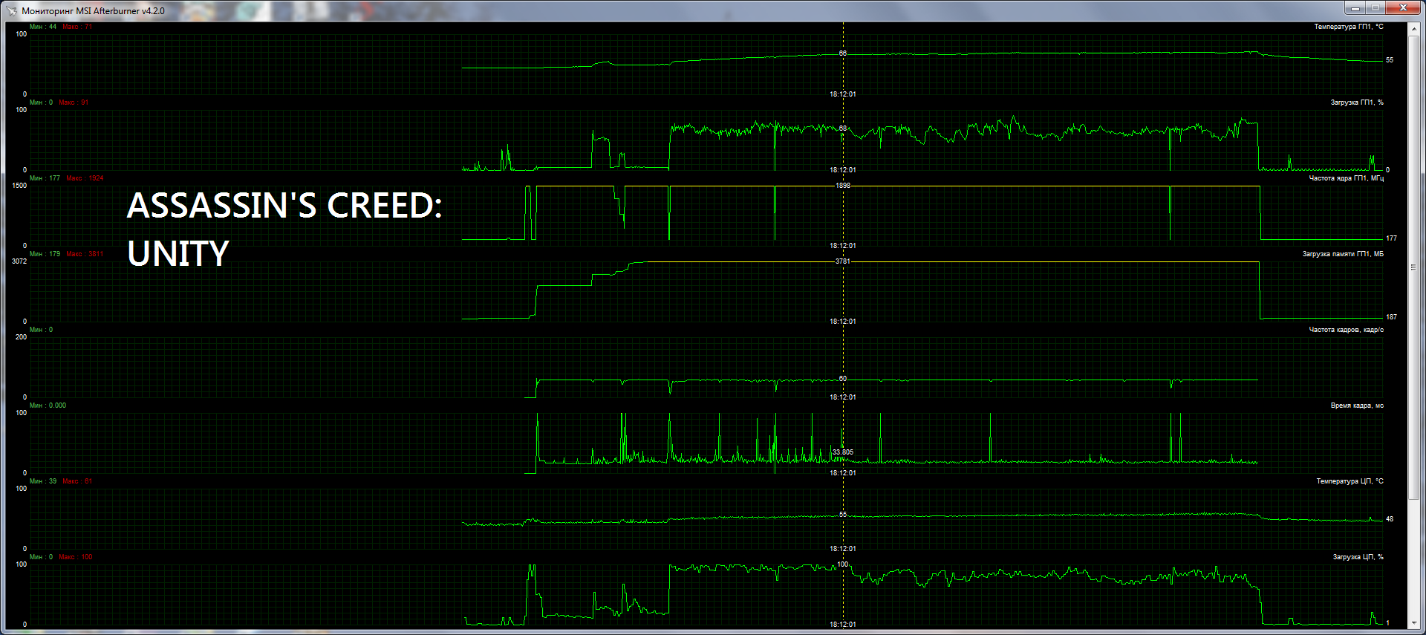The height and width of the screenshot is (635, 1426).
Task: Click the current GPU temperature value '55'
Action: click(x=1390, y=60)
